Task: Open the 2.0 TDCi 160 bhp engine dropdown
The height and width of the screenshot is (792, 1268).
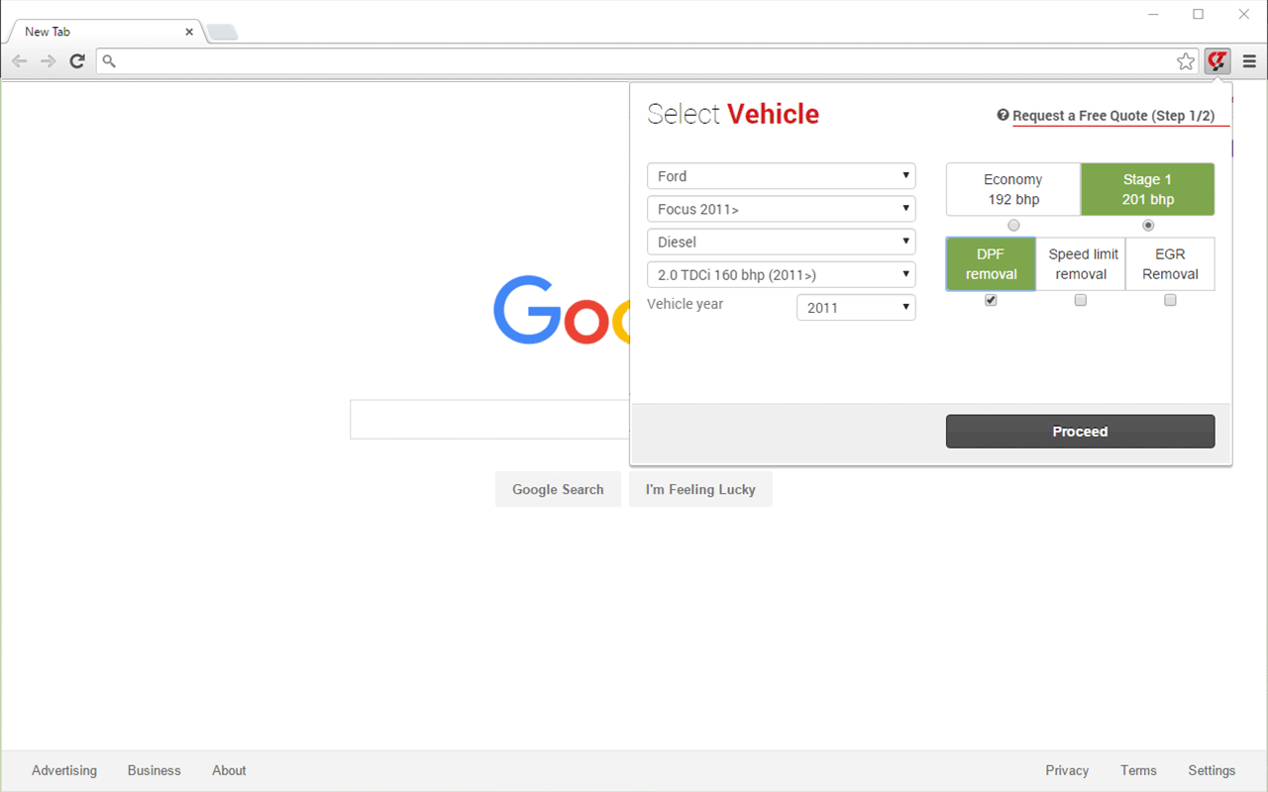Action: (x=781, y=274)
